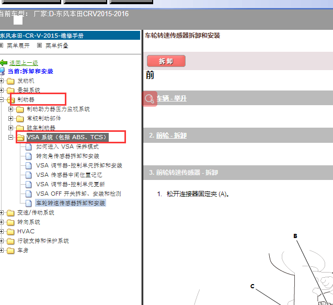Expand the 常规制动部件 node

(x=10, y=118)
